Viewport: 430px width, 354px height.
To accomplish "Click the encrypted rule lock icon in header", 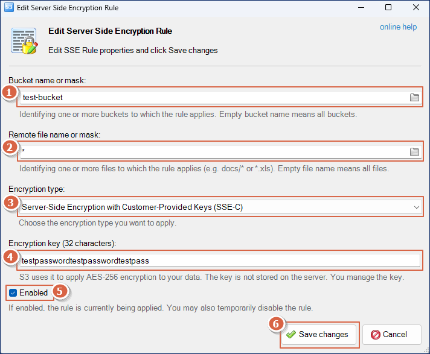I will pos(24,41).
